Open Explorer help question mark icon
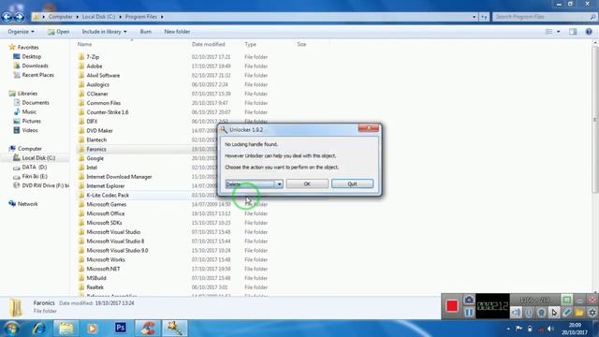The image size is (599, 337). coord(589,32)
